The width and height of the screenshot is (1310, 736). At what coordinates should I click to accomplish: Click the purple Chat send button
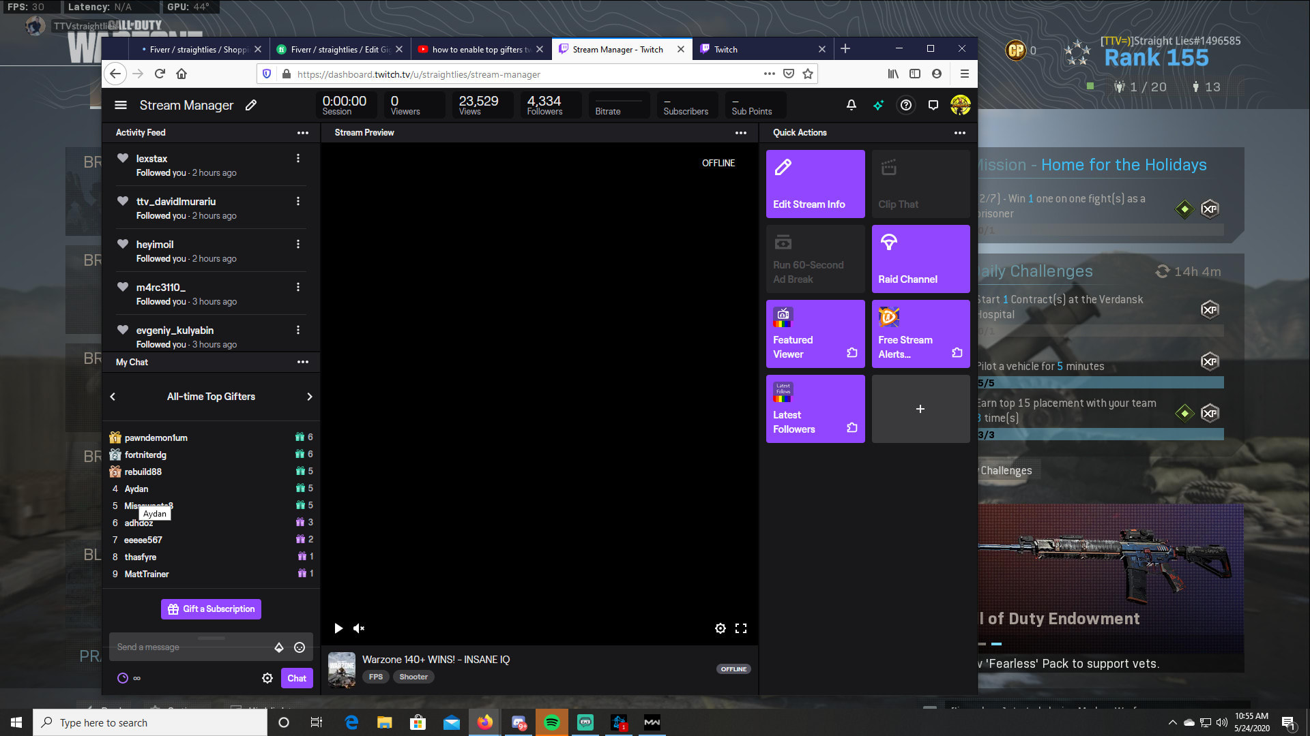click(297, 678)
